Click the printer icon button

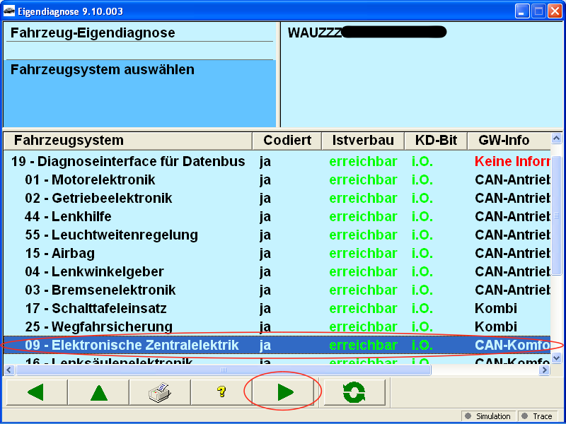click(x=160, y=392)
